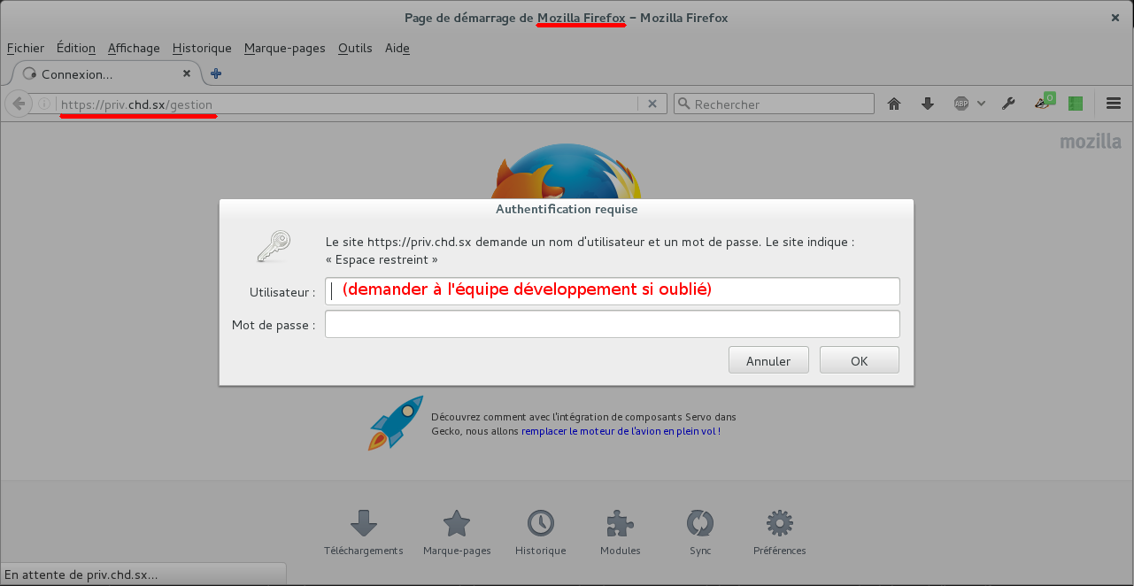Open Historique clock on the start page
The image size is (1134, 586).
(541, 533)
